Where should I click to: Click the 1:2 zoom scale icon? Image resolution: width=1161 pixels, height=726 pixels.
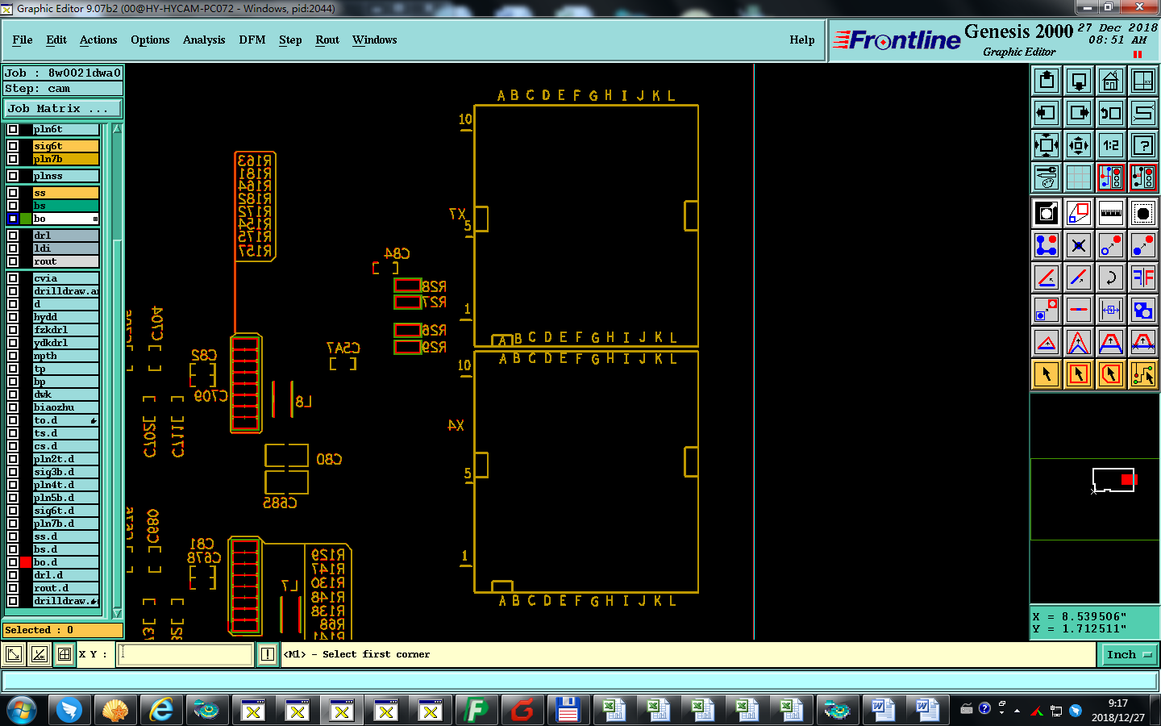point(1111,145)
